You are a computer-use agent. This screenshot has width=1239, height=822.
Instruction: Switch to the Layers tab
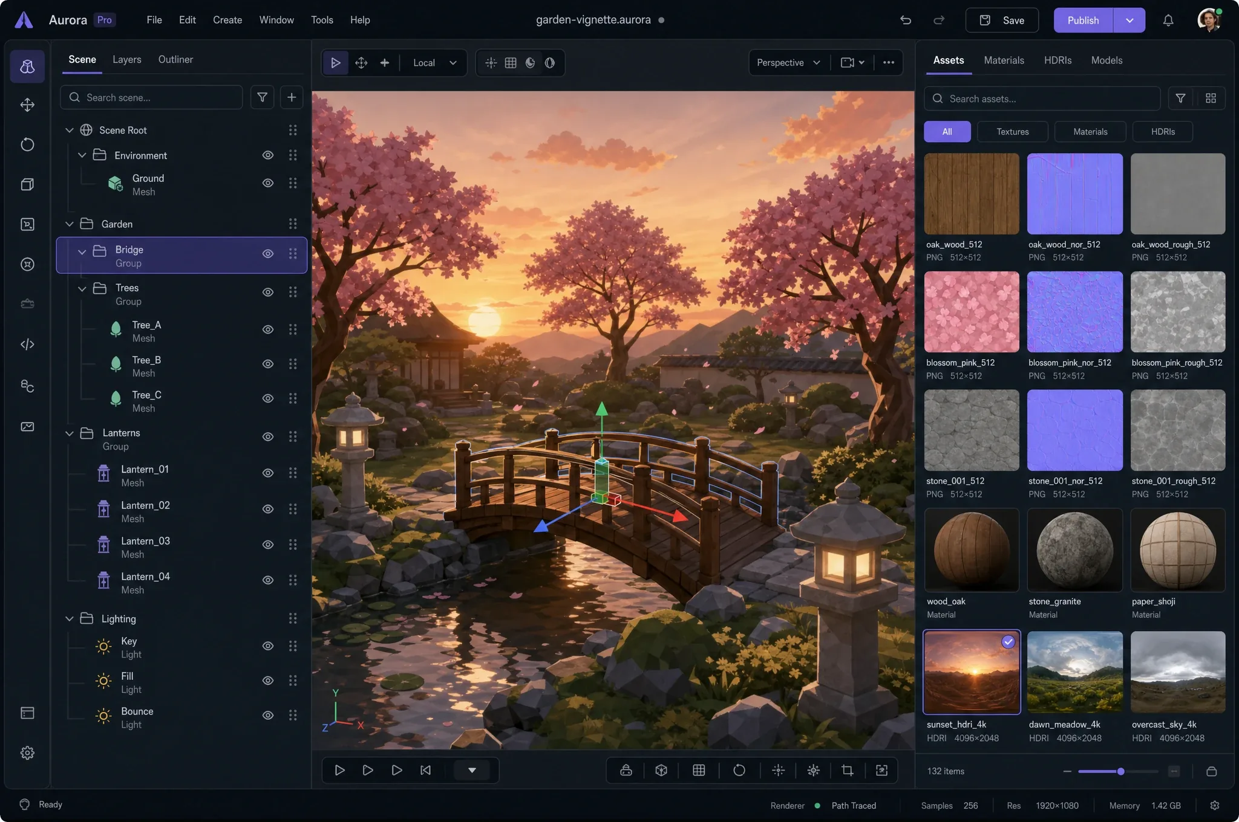click(127, 59)
